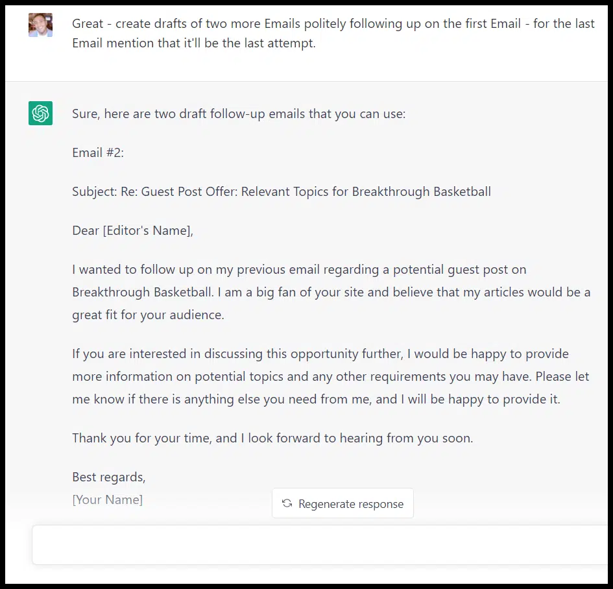Select the subject line of Email #2
Viewport: 613px width, 589px height.
(281, 191)
